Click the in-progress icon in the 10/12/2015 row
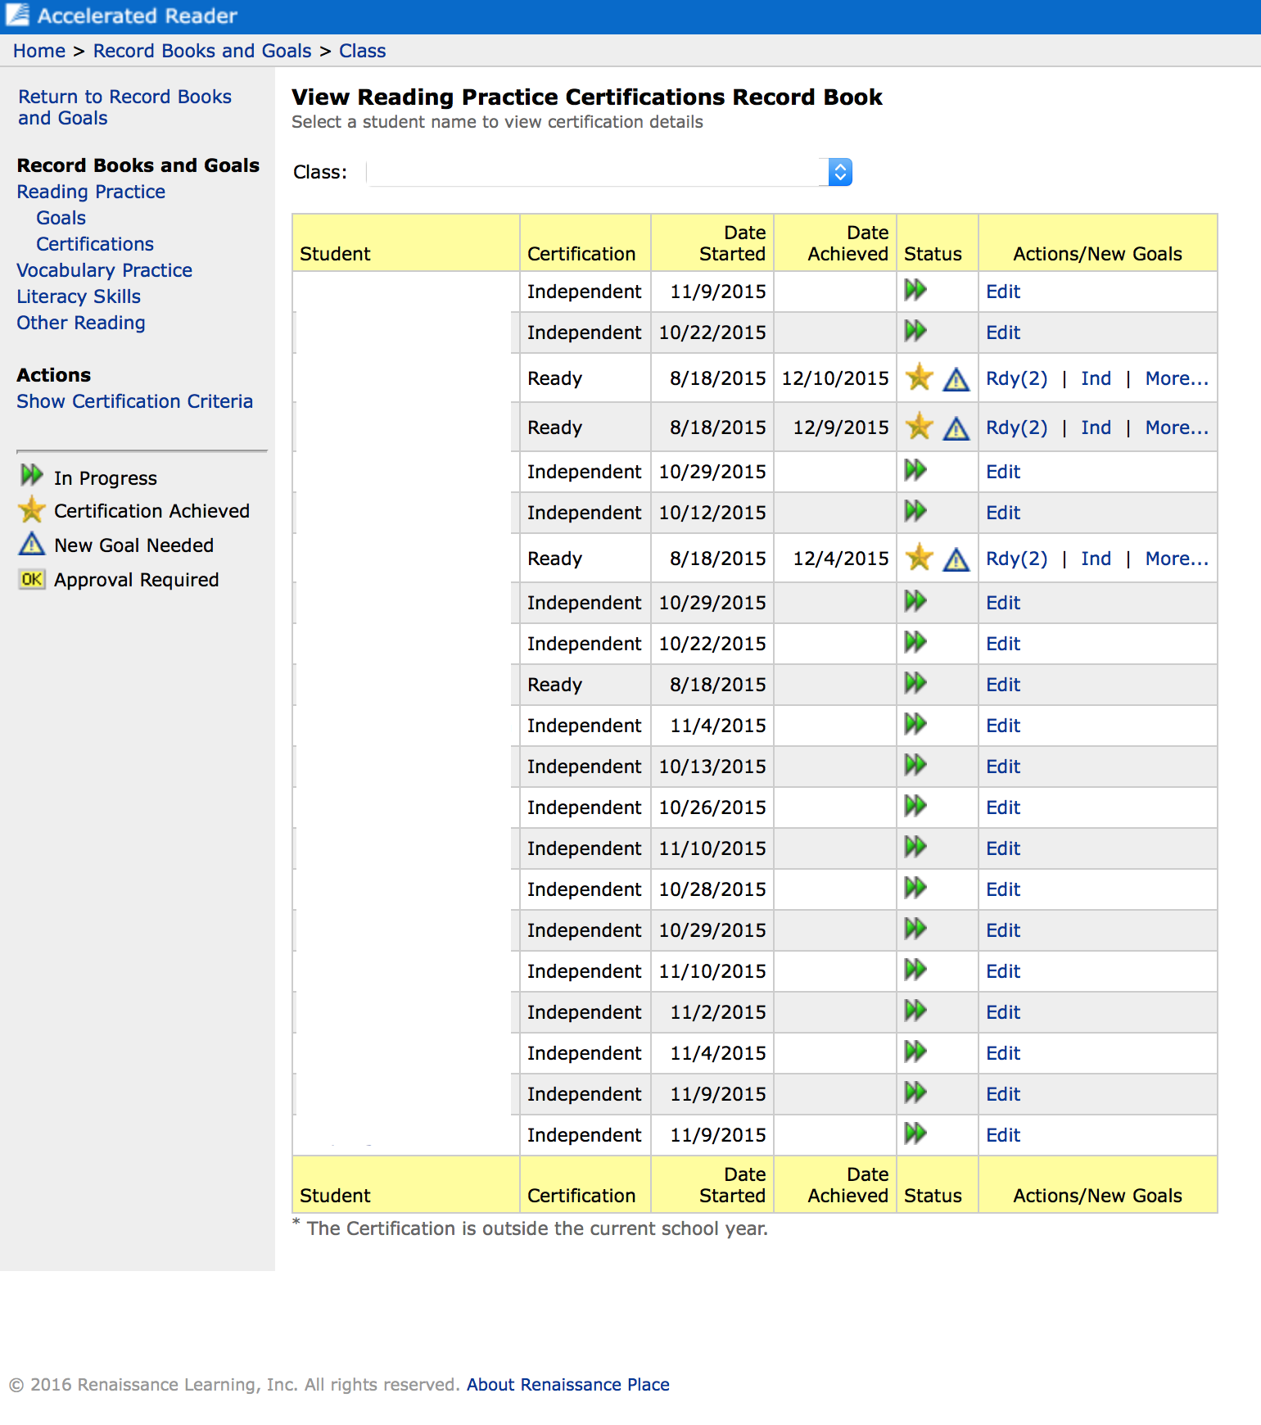The width and height of the screenshot is (1261, 1425). (915, 512)
